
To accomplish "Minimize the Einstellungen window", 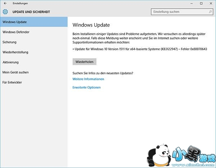I will pyautogui.click(x=192, y=4).
